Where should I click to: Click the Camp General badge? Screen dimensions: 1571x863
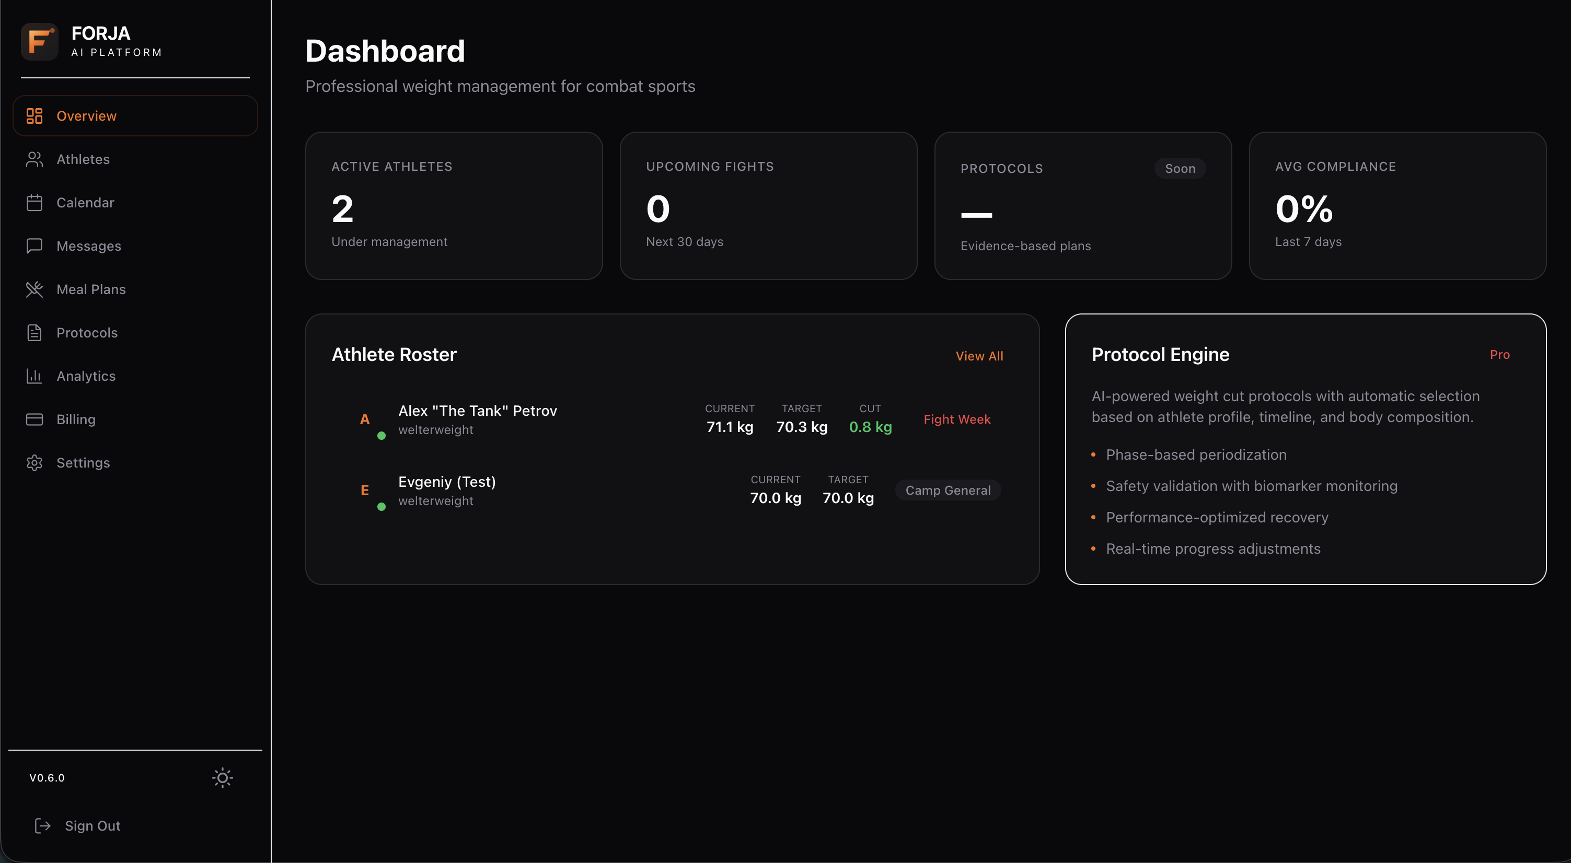click(948, 490)
